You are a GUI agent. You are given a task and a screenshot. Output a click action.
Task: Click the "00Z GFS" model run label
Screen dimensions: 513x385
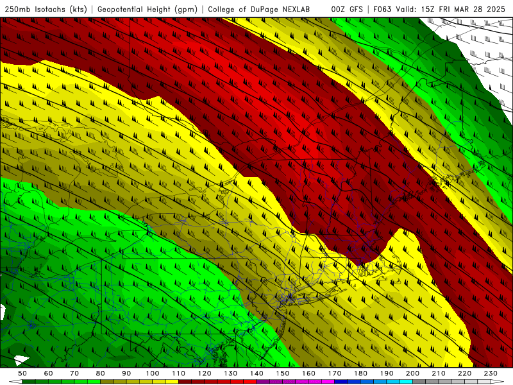click(347, 9)
